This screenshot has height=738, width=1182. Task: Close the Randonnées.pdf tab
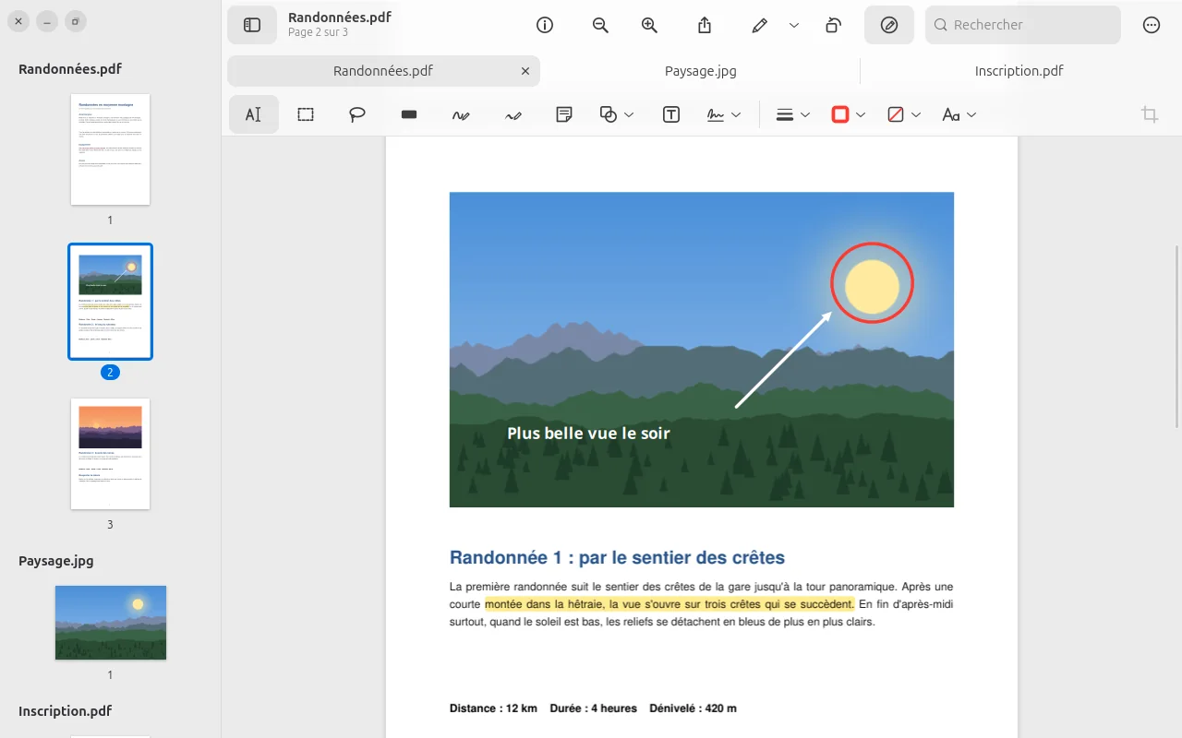click(525, 71)
